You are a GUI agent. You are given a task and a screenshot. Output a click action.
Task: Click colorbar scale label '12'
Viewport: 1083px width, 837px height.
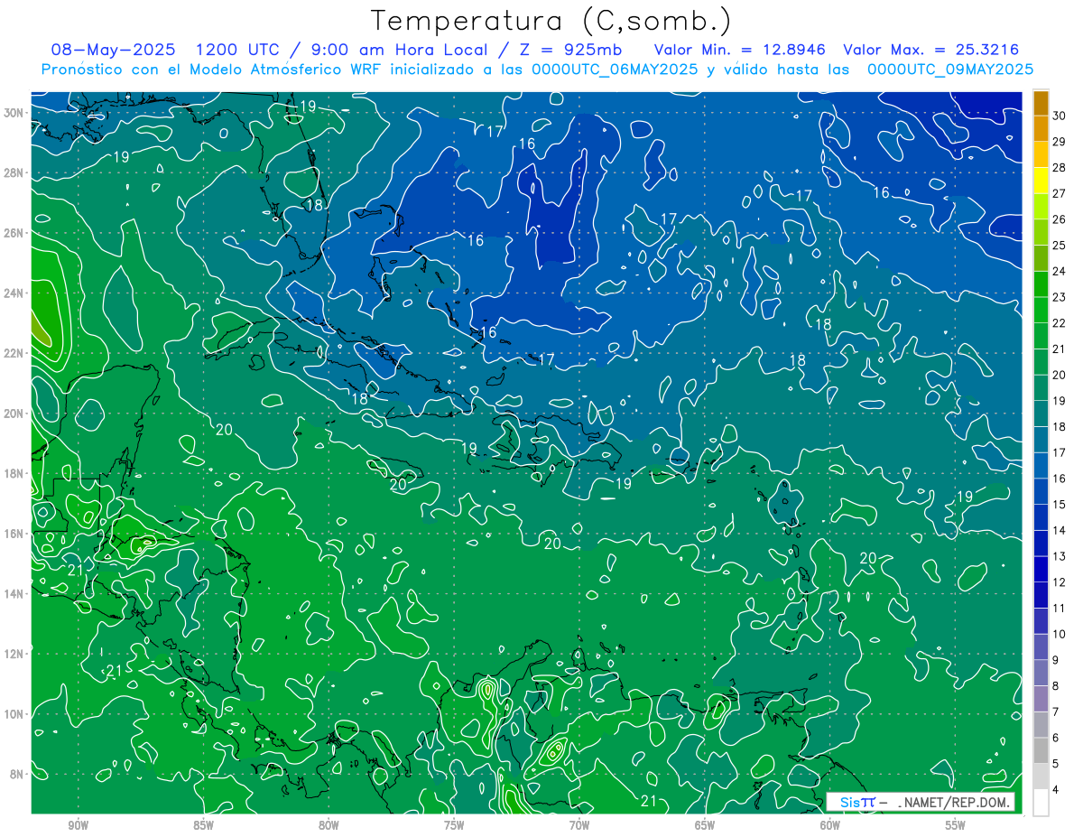[x=1059, y=582]
